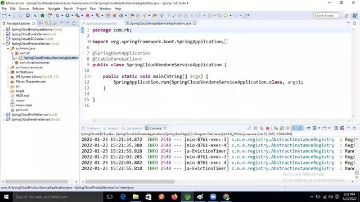
Task: Click the Console horizontal scrollbar thumb
Action: [x=130, y=182]
